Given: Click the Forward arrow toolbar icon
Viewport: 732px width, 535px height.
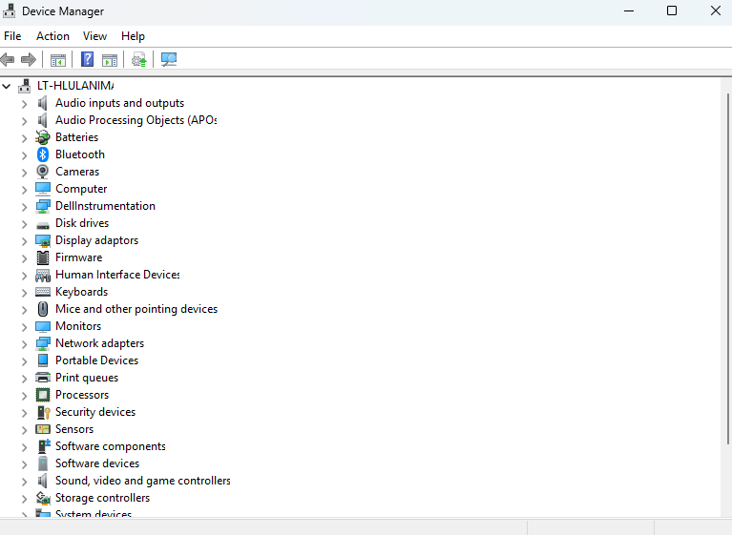Looking at the screenshot, I should coord(29,60).
